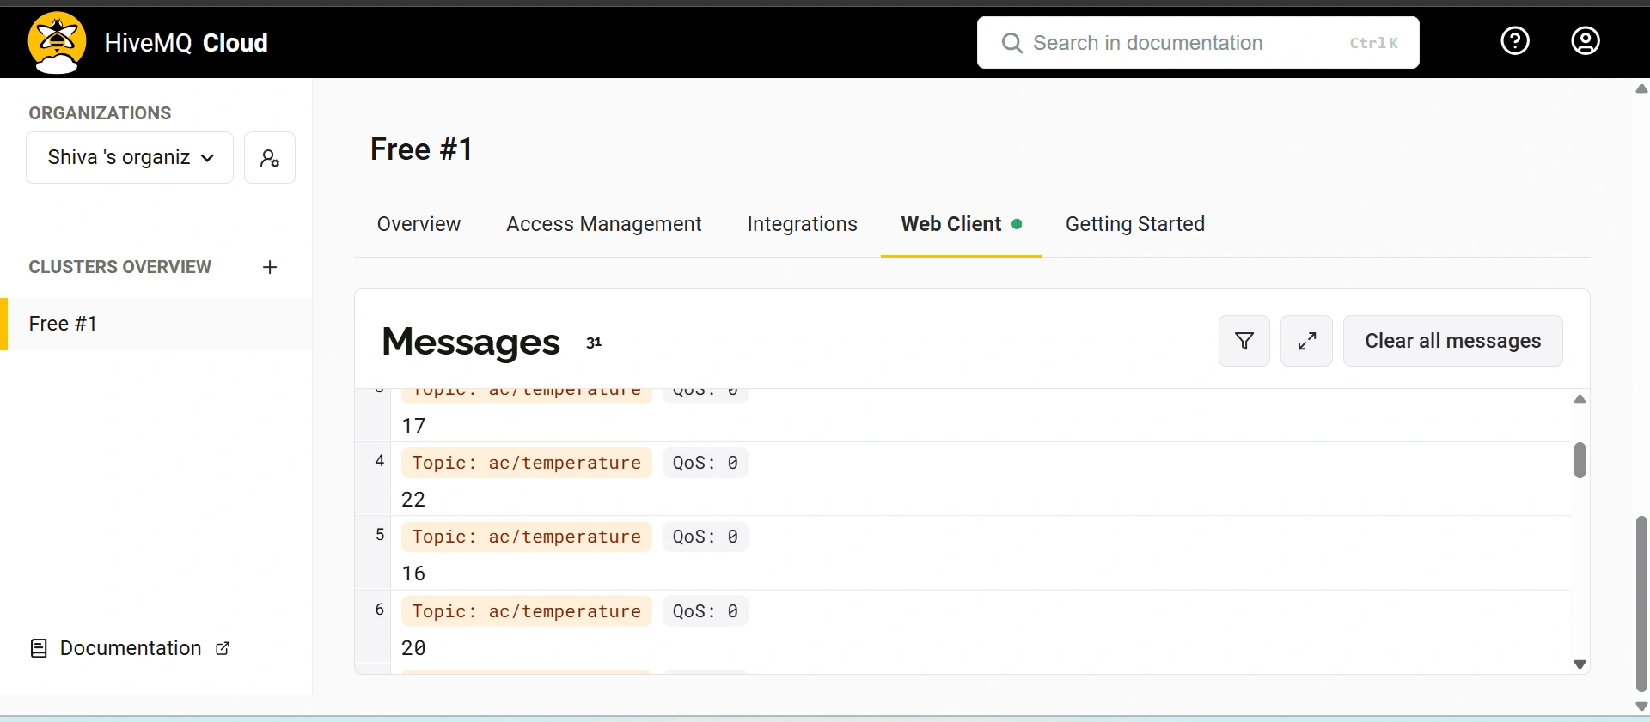Click the page scroll down arrow
Screen dimensions: 1650x722
coord(1641,707)
